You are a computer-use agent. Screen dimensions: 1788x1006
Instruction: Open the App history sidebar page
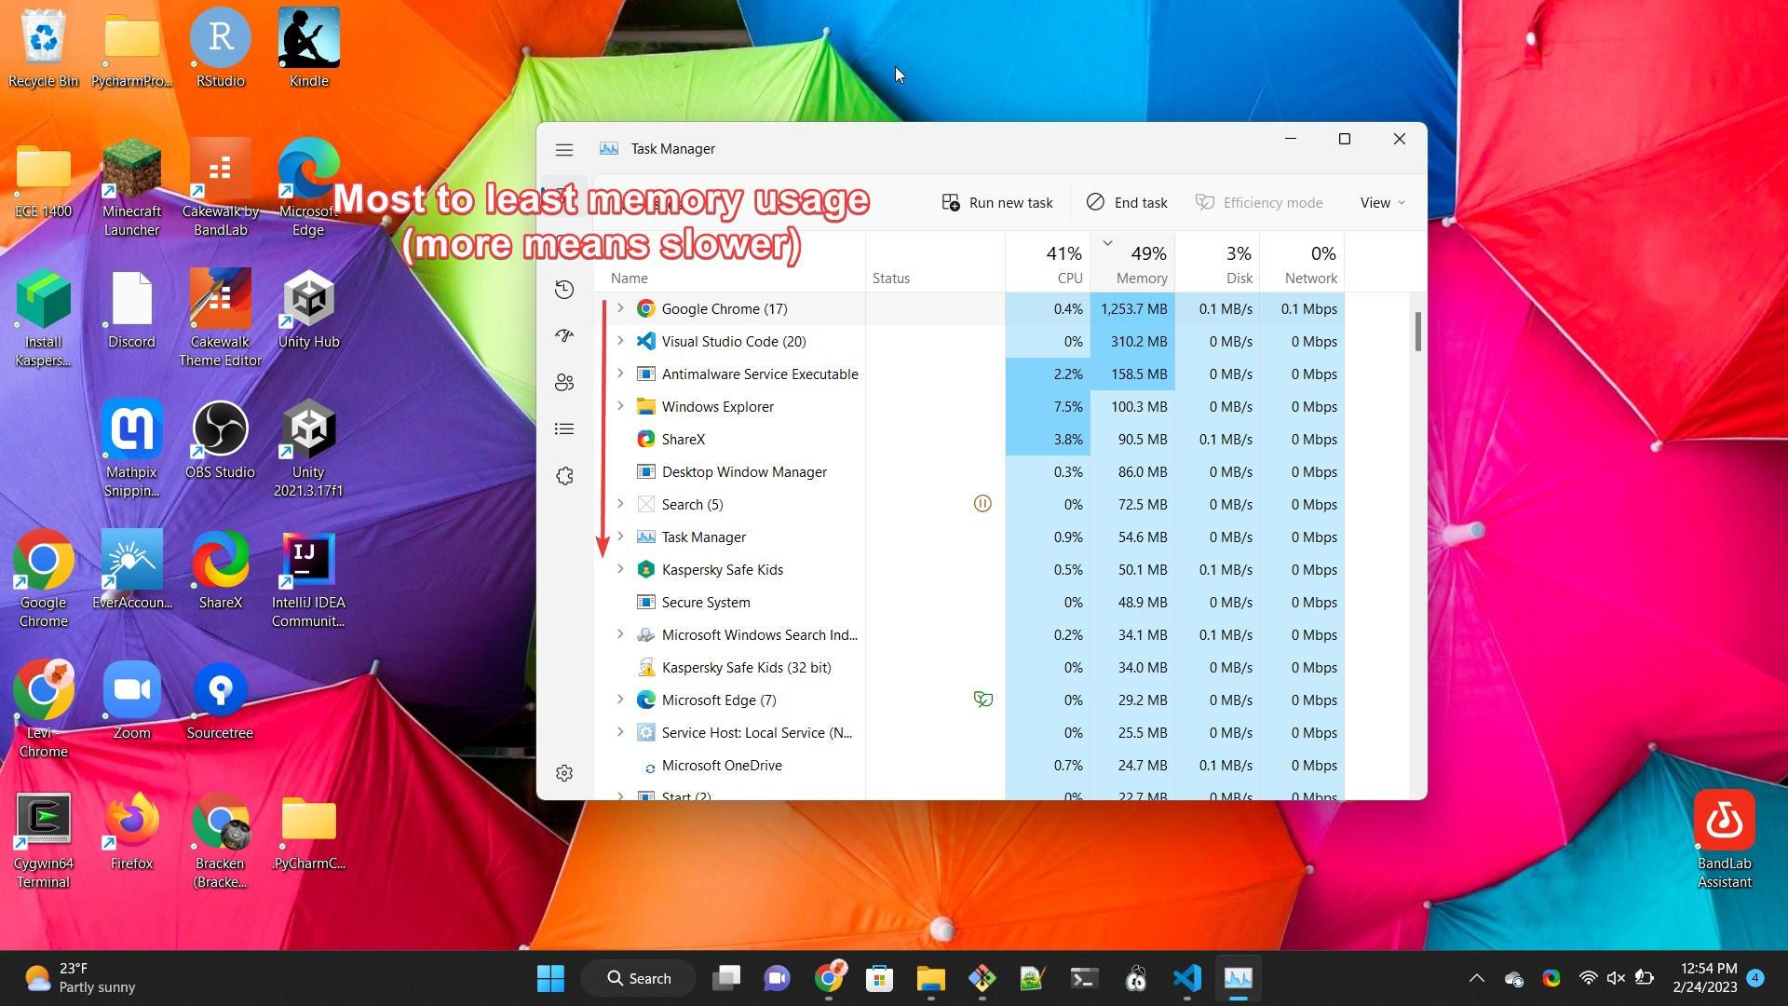pyautogui.click(x=563, y=290)
